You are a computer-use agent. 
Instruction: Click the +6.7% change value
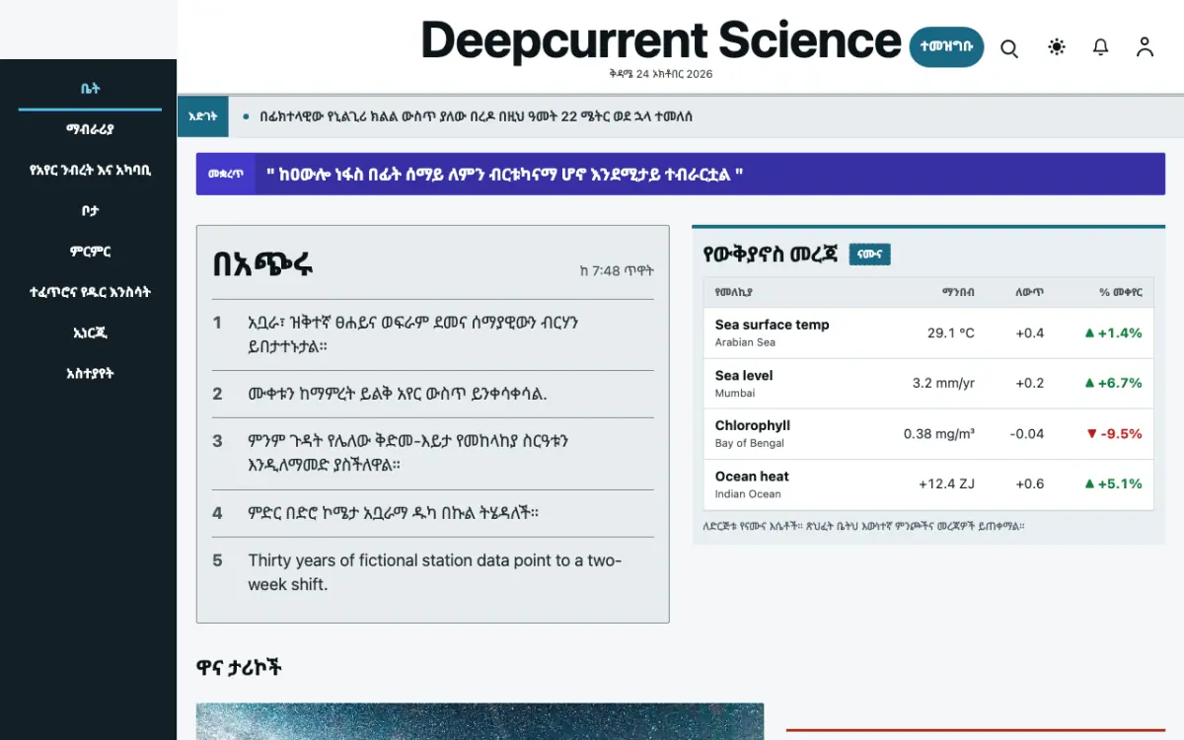[x=1113, y=383]
